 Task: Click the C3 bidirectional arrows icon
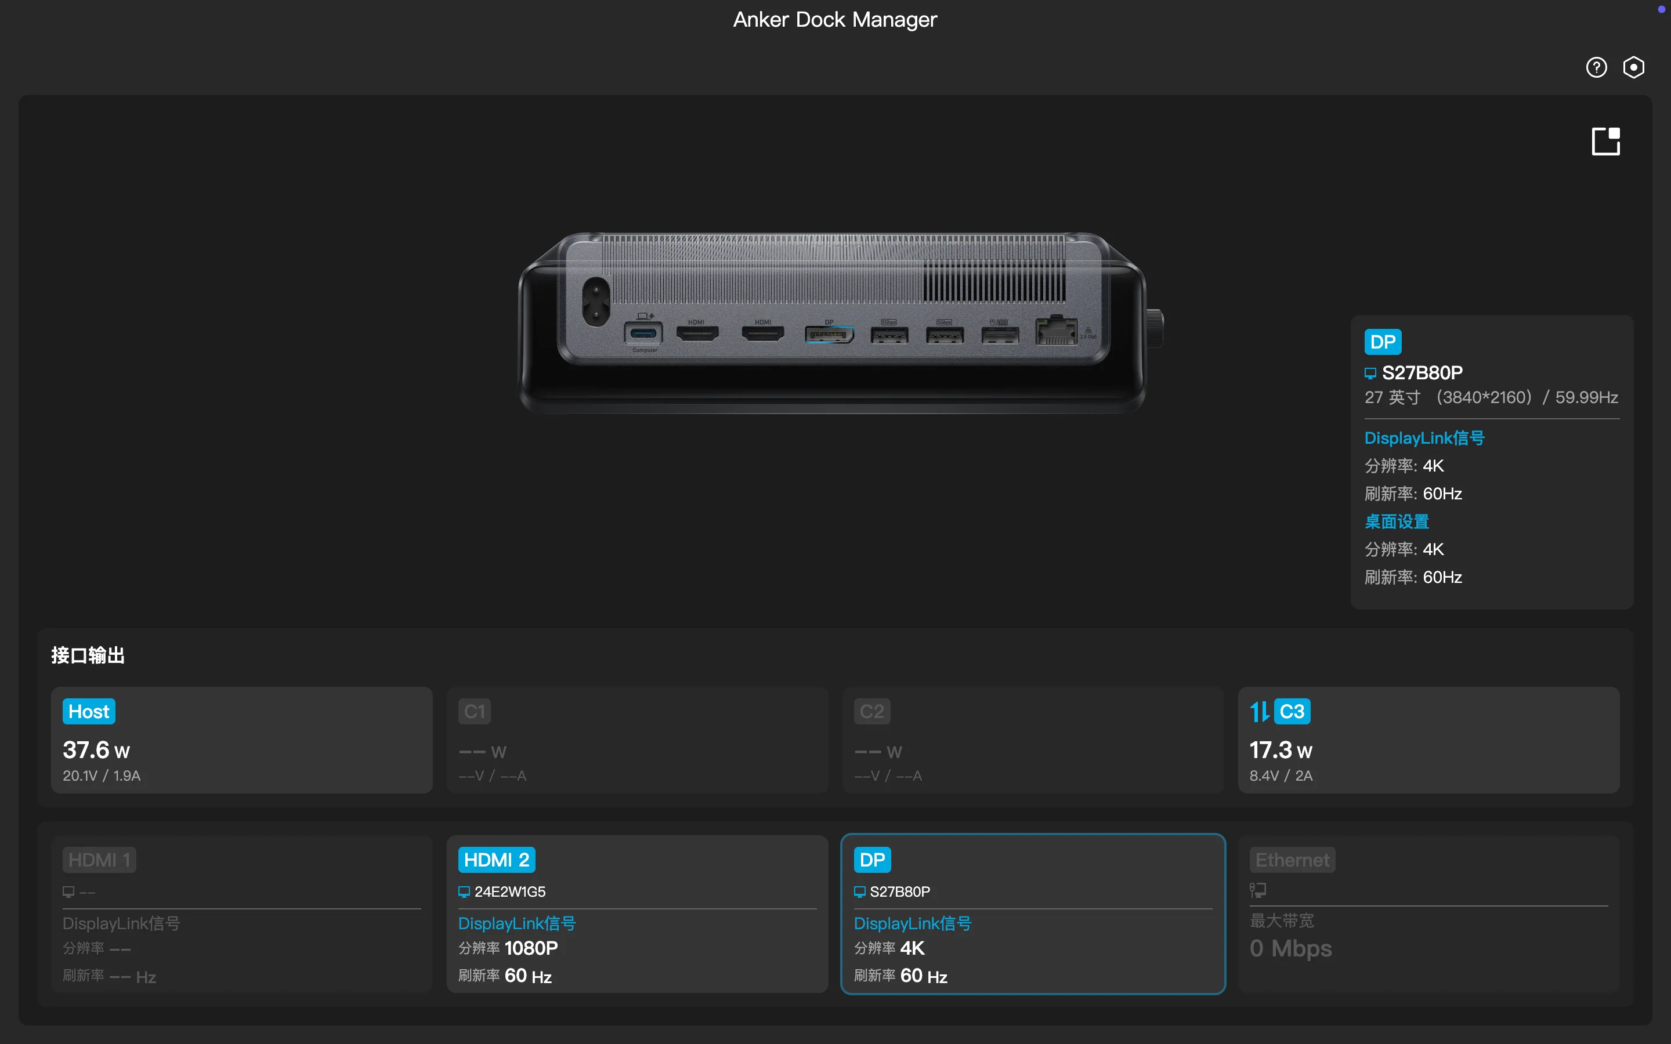[1260, 711]
